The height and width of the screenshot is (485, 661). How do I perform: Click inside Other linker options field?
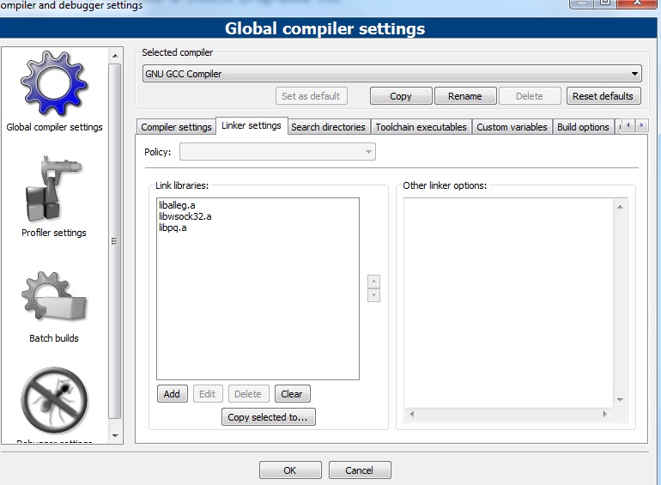(x=508, y=300)
